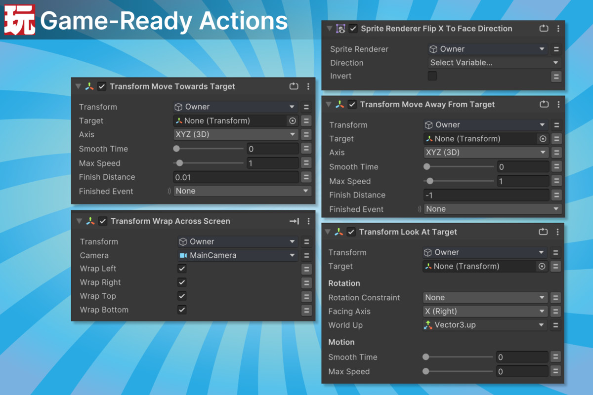This screenshot has height=395, width=593.
Task: Uncheck the Wrap Top checkbox
Action: (x=182, y=296)
